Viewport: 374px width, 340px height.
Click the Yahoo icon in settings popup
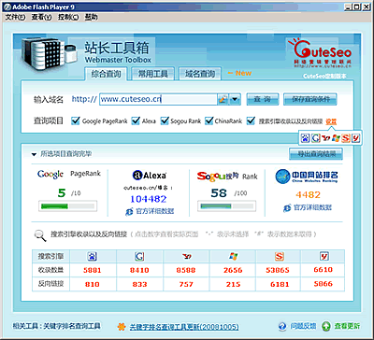tap(325, 138)
